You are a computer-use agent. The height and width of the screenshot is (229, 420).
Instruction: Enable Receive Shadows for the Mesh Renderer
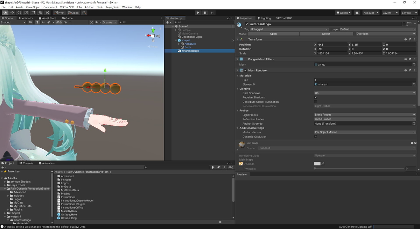click(315, 97)
